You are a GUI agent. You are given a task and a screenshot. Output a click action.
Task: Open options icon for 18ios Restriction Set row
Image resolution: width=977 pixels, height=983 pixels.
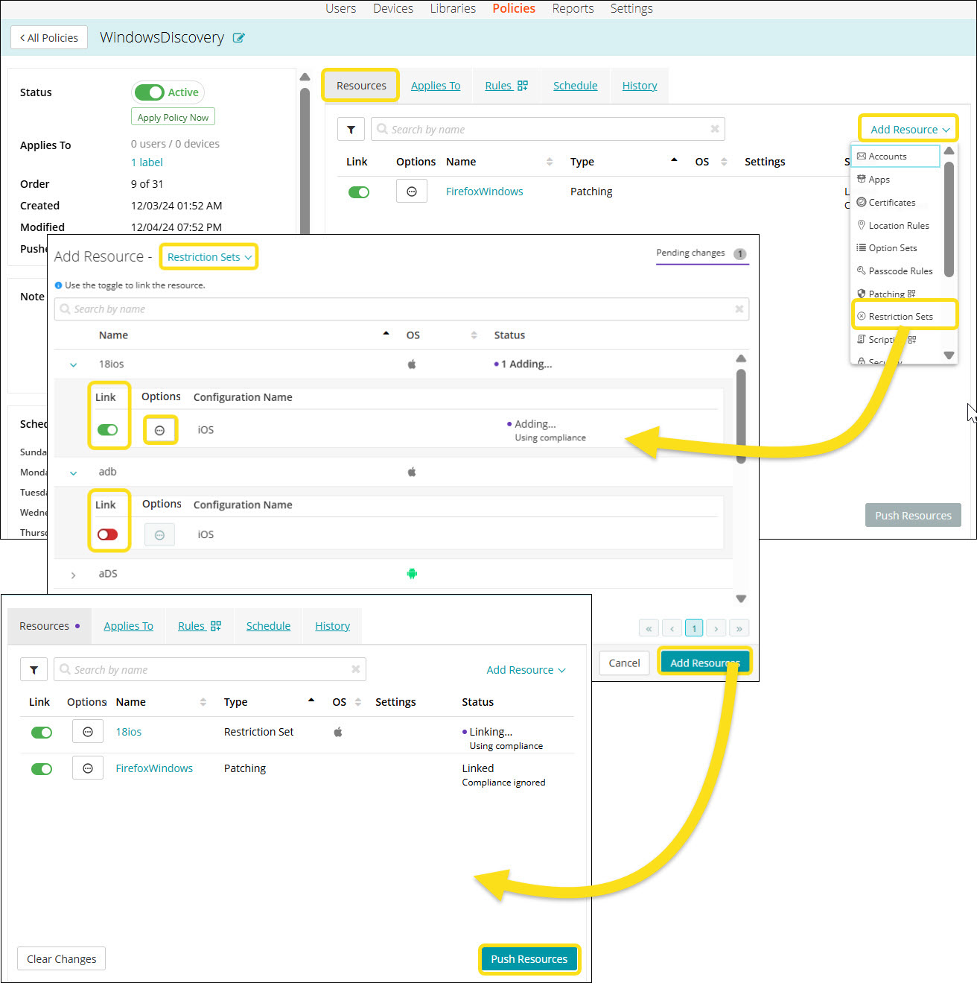88,732
